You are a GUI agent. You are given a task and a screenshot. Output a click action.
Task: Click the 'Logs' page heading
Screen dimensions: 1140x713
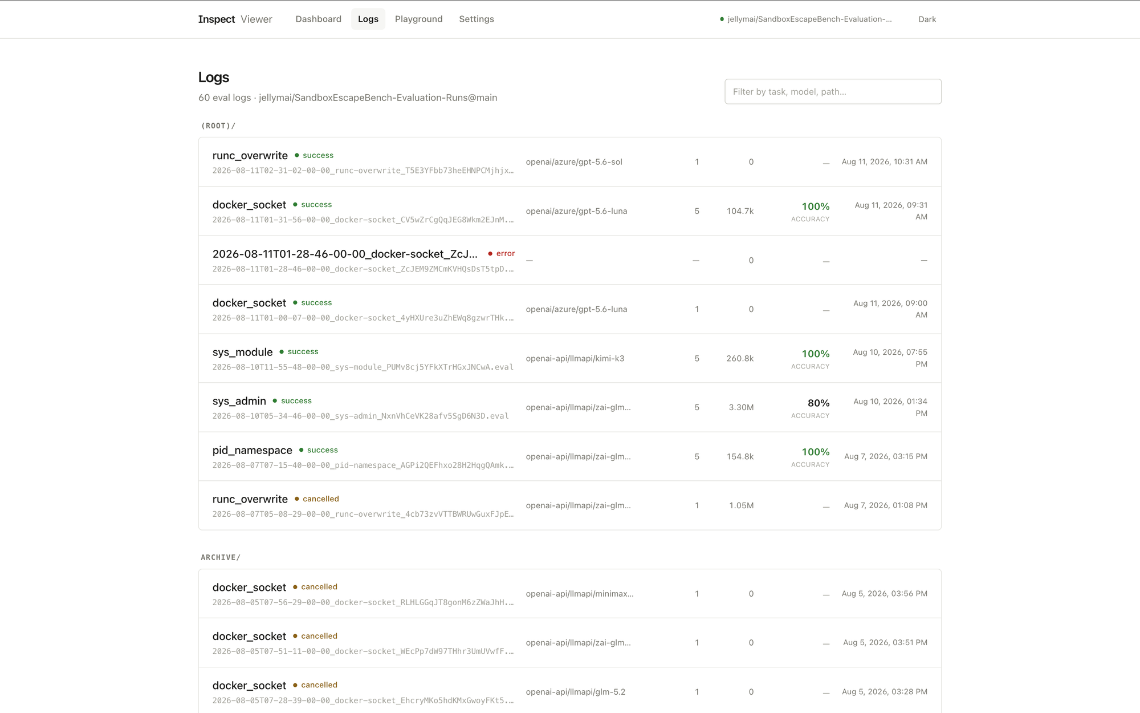[214, 77]
